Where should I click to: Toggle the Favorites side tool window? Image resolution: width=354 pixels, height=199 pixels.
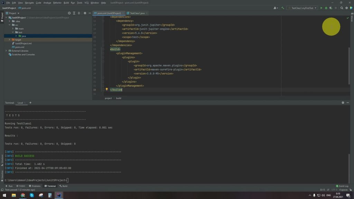[2, 176]
